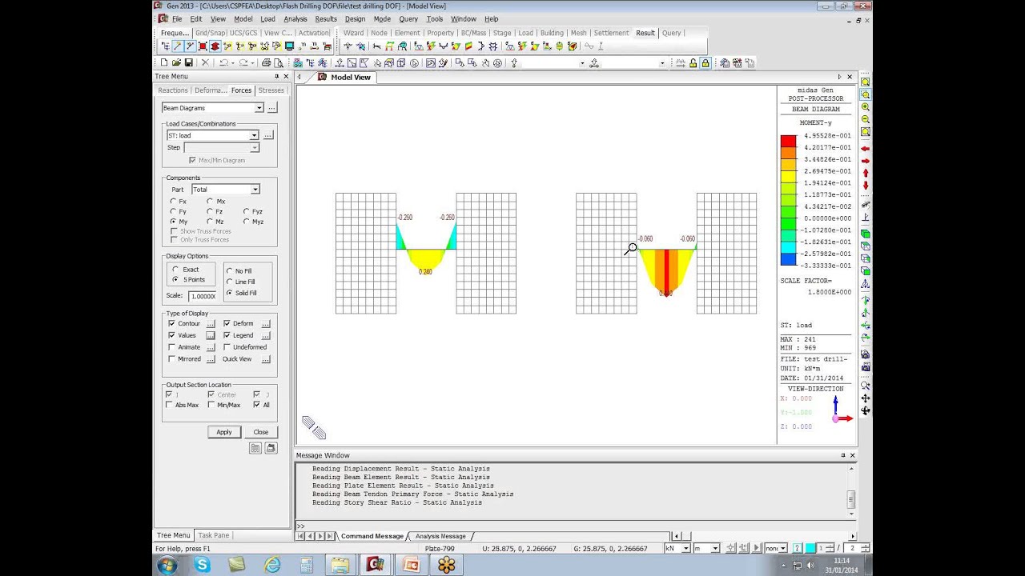The image size is (1025, 576).
Task: Open Skype from the Windows taskbar
Action: (203, 565)
